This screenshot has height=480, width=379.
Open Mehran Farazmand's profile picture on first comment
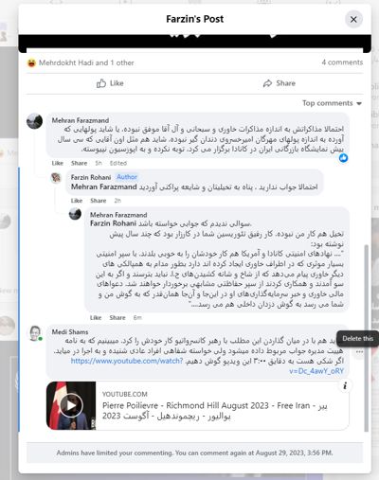[34, 121]
